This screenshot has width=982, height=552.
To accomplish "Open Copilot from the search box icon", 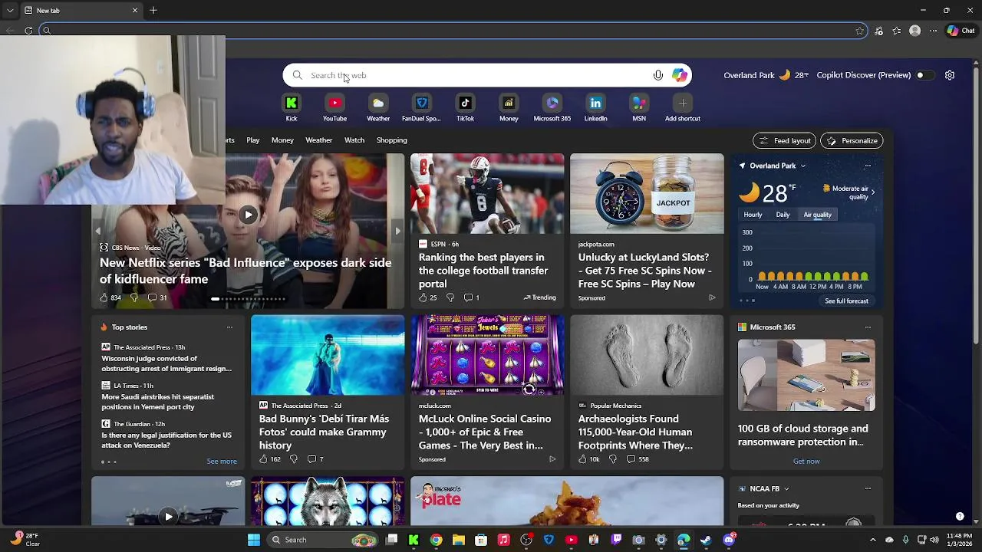I will point(680,75).
